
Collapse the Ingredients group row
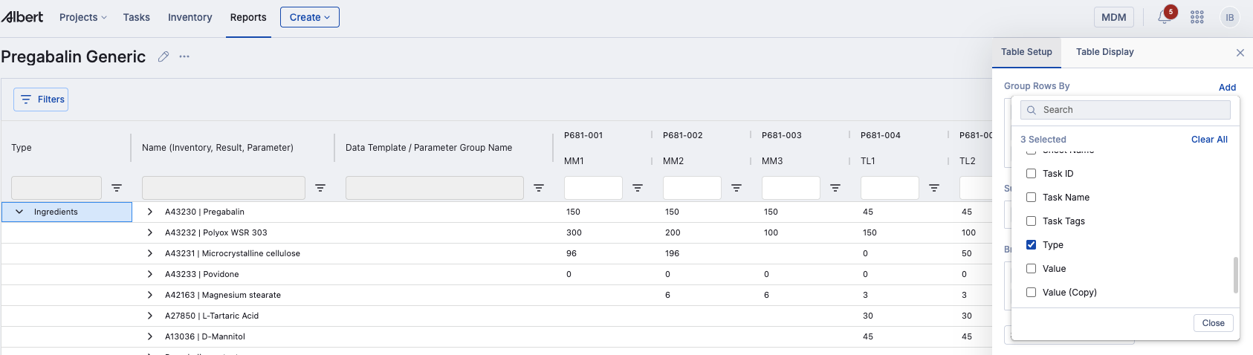(19, 212)
